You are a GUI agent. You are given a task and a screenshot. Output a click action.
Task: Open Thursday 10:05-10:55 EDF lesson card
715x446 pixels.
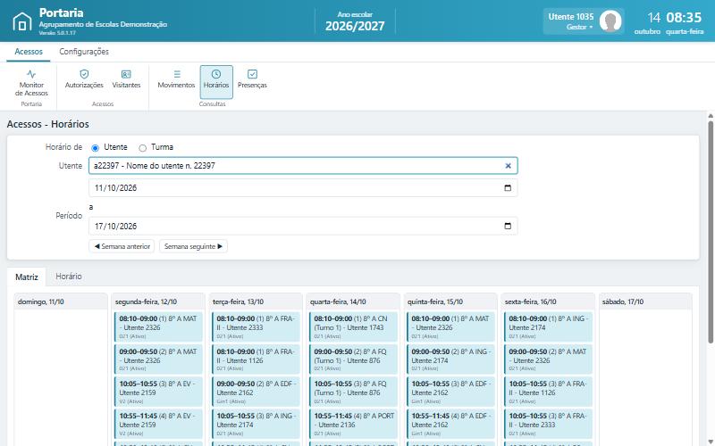pos(450,392)
